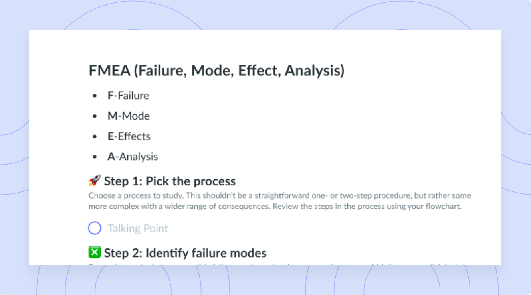Click the Step 1 description paragraph

click(279, 201)
